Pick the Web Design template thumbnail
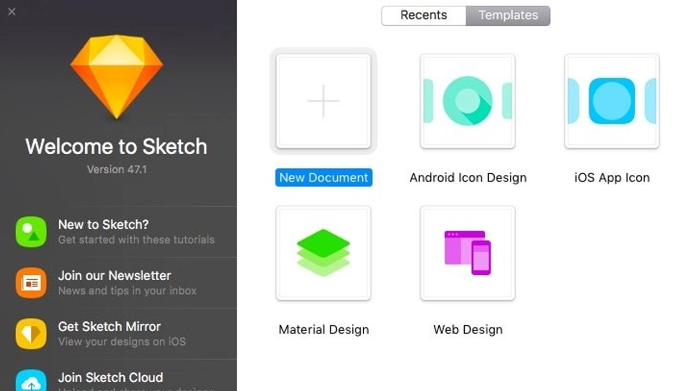 point(467,253)
